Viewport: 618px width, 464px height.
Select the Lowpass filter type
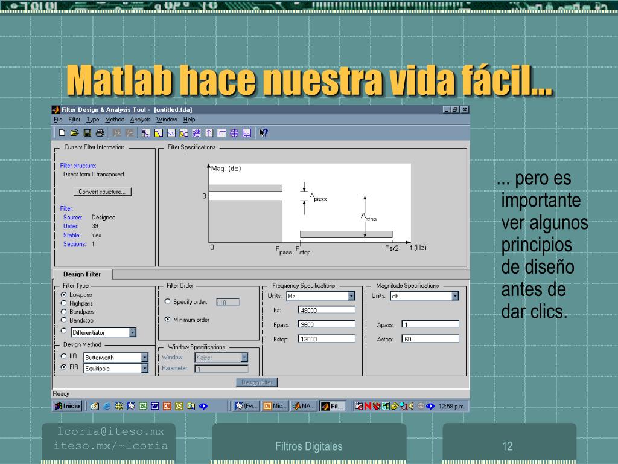[x=63, y=295]
